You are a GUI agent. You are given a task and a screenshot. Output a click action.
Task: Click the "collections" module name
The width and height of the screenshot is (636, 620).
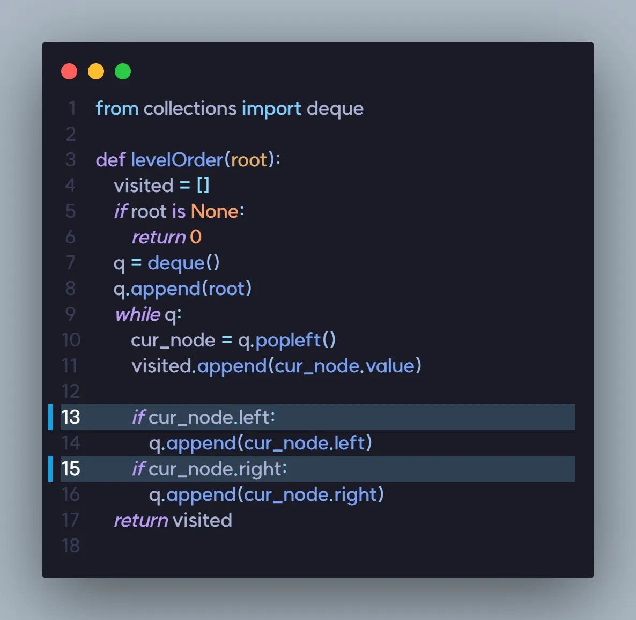(x=190, y=108)
